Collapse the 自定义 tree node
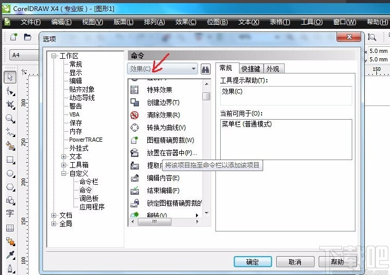This screenshot has width=390, height=275. (x=63, y=173)
